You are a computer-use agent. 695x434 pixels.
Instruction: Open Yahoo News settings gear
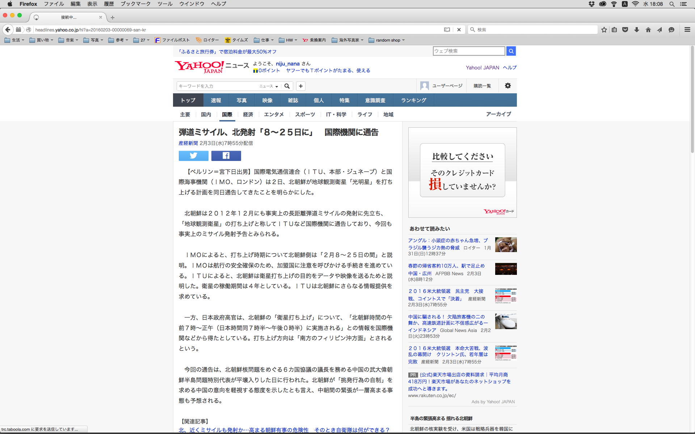pos(507,86)
